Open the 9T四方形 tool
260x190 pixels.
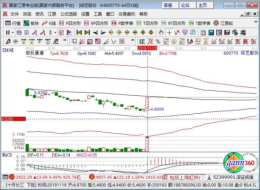click(173, 23)
